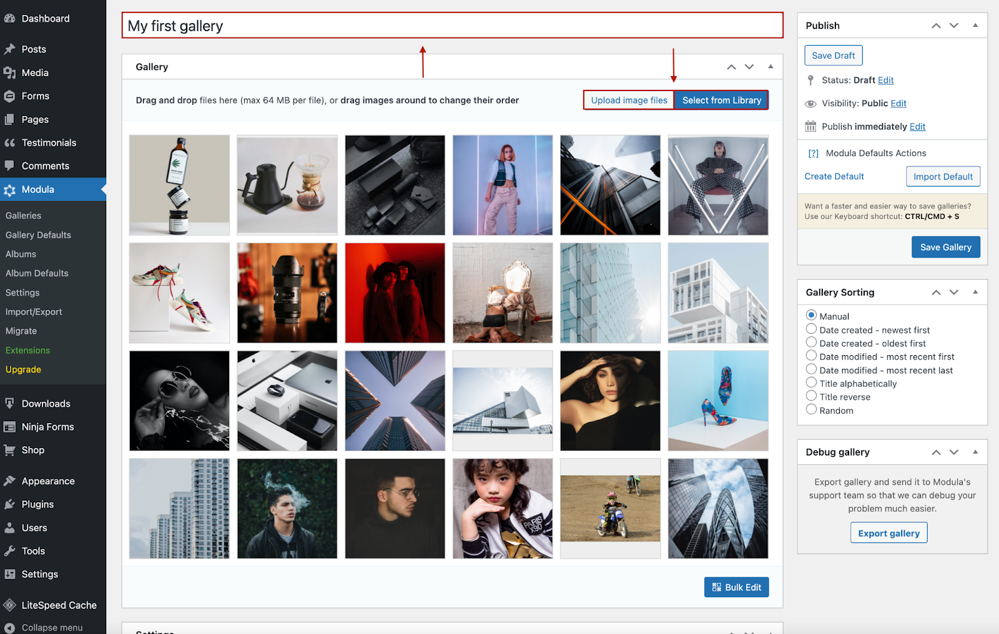Click the Posts pushpin icon
This screenshot has height=634, width=999.
tap(9, 49)
